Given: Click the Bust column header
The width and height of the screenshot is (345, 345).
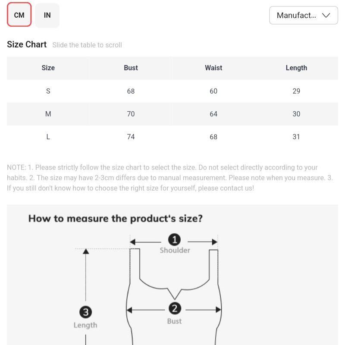Looking at the screenshot, I should (x=131, y=68).
